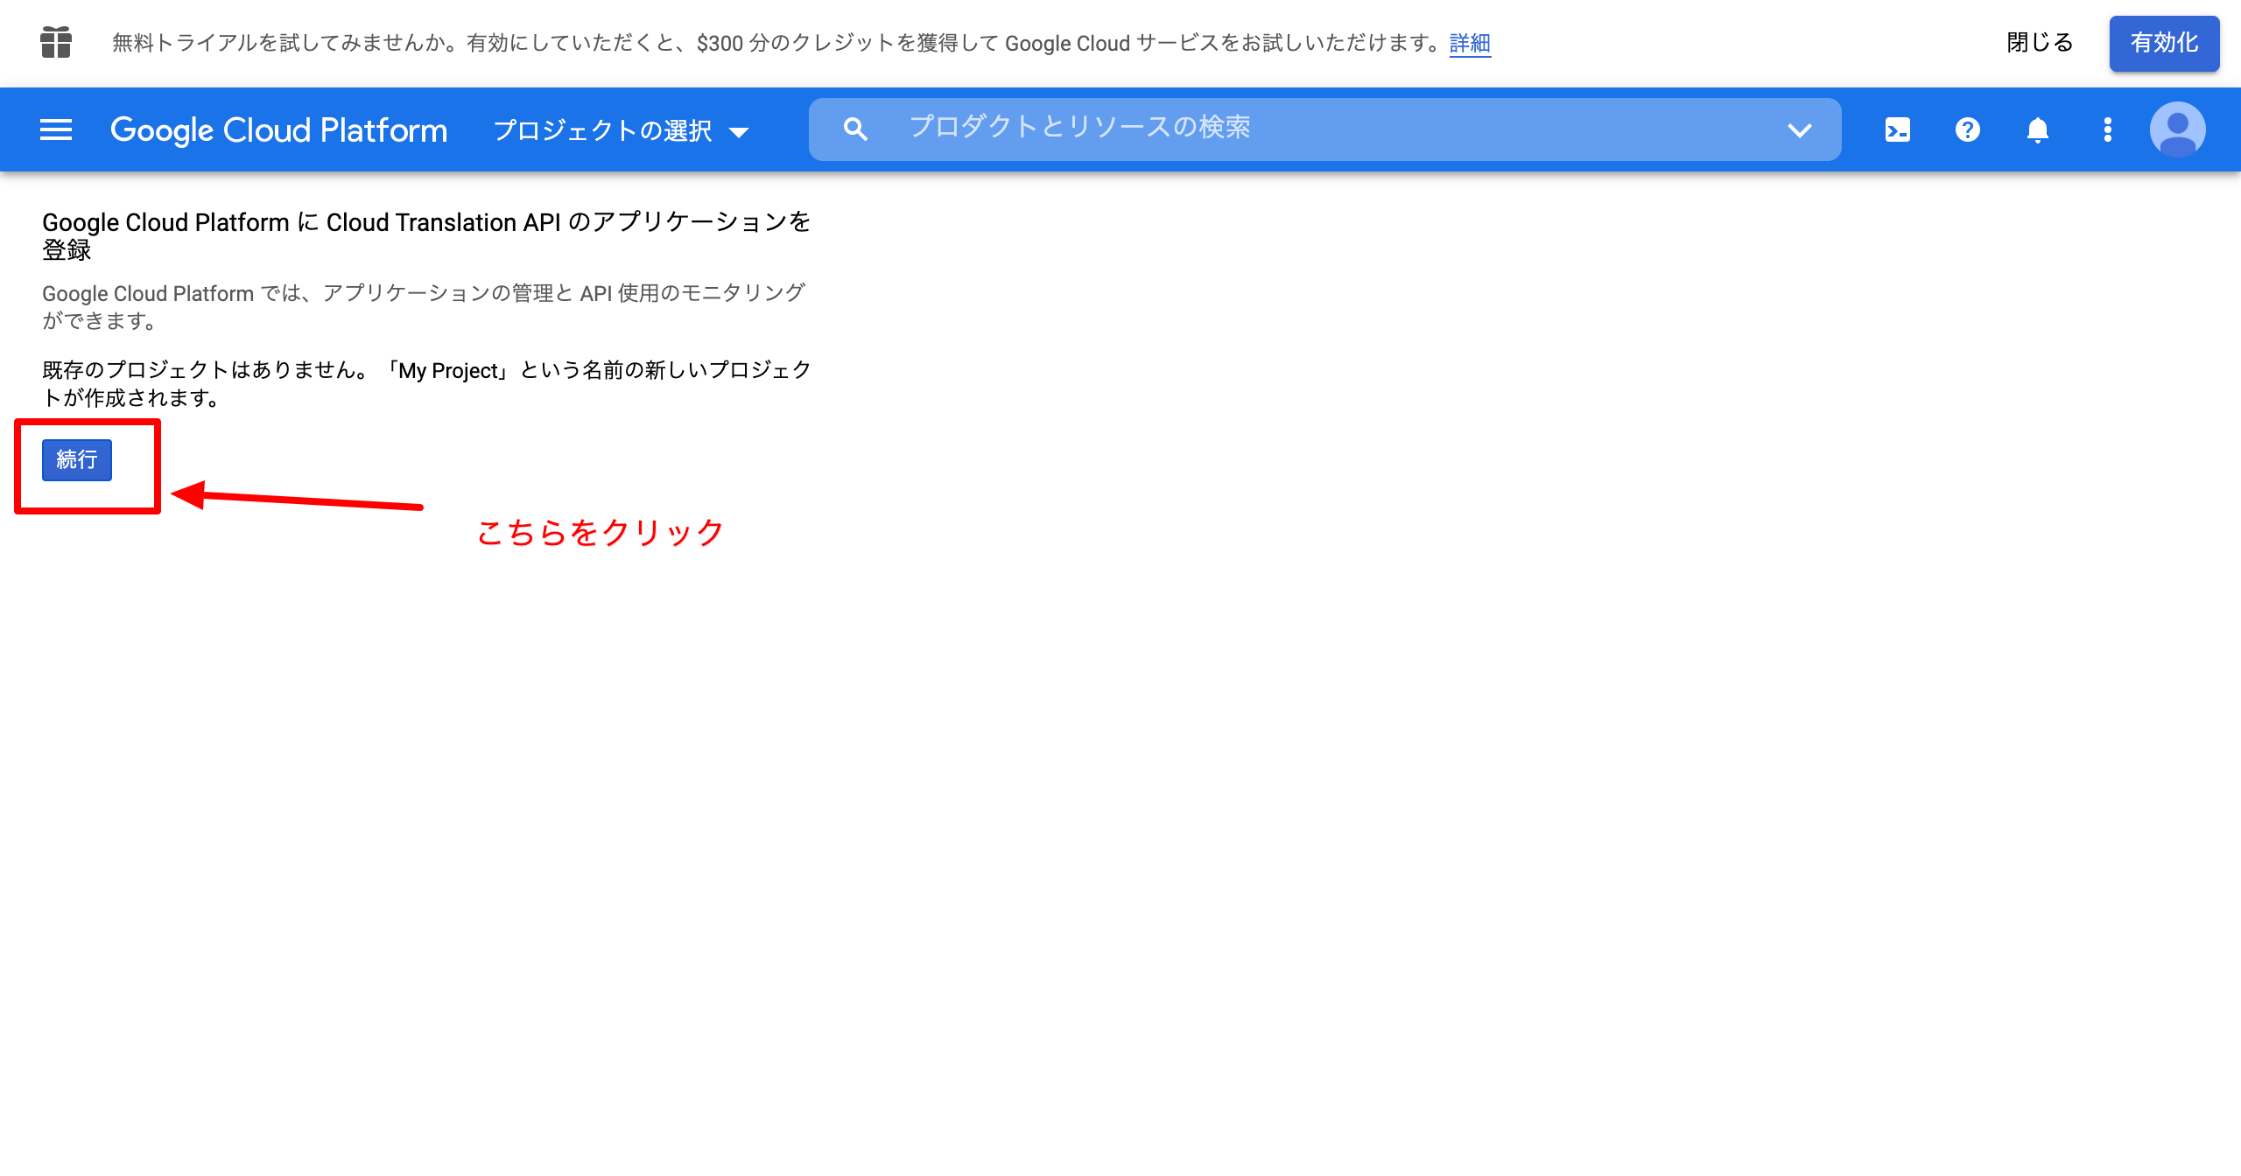Focus the プロダクトとリソースの検索 search field
The height and width of the screenshot is (1176, 2241).
tap(1325, 129)
